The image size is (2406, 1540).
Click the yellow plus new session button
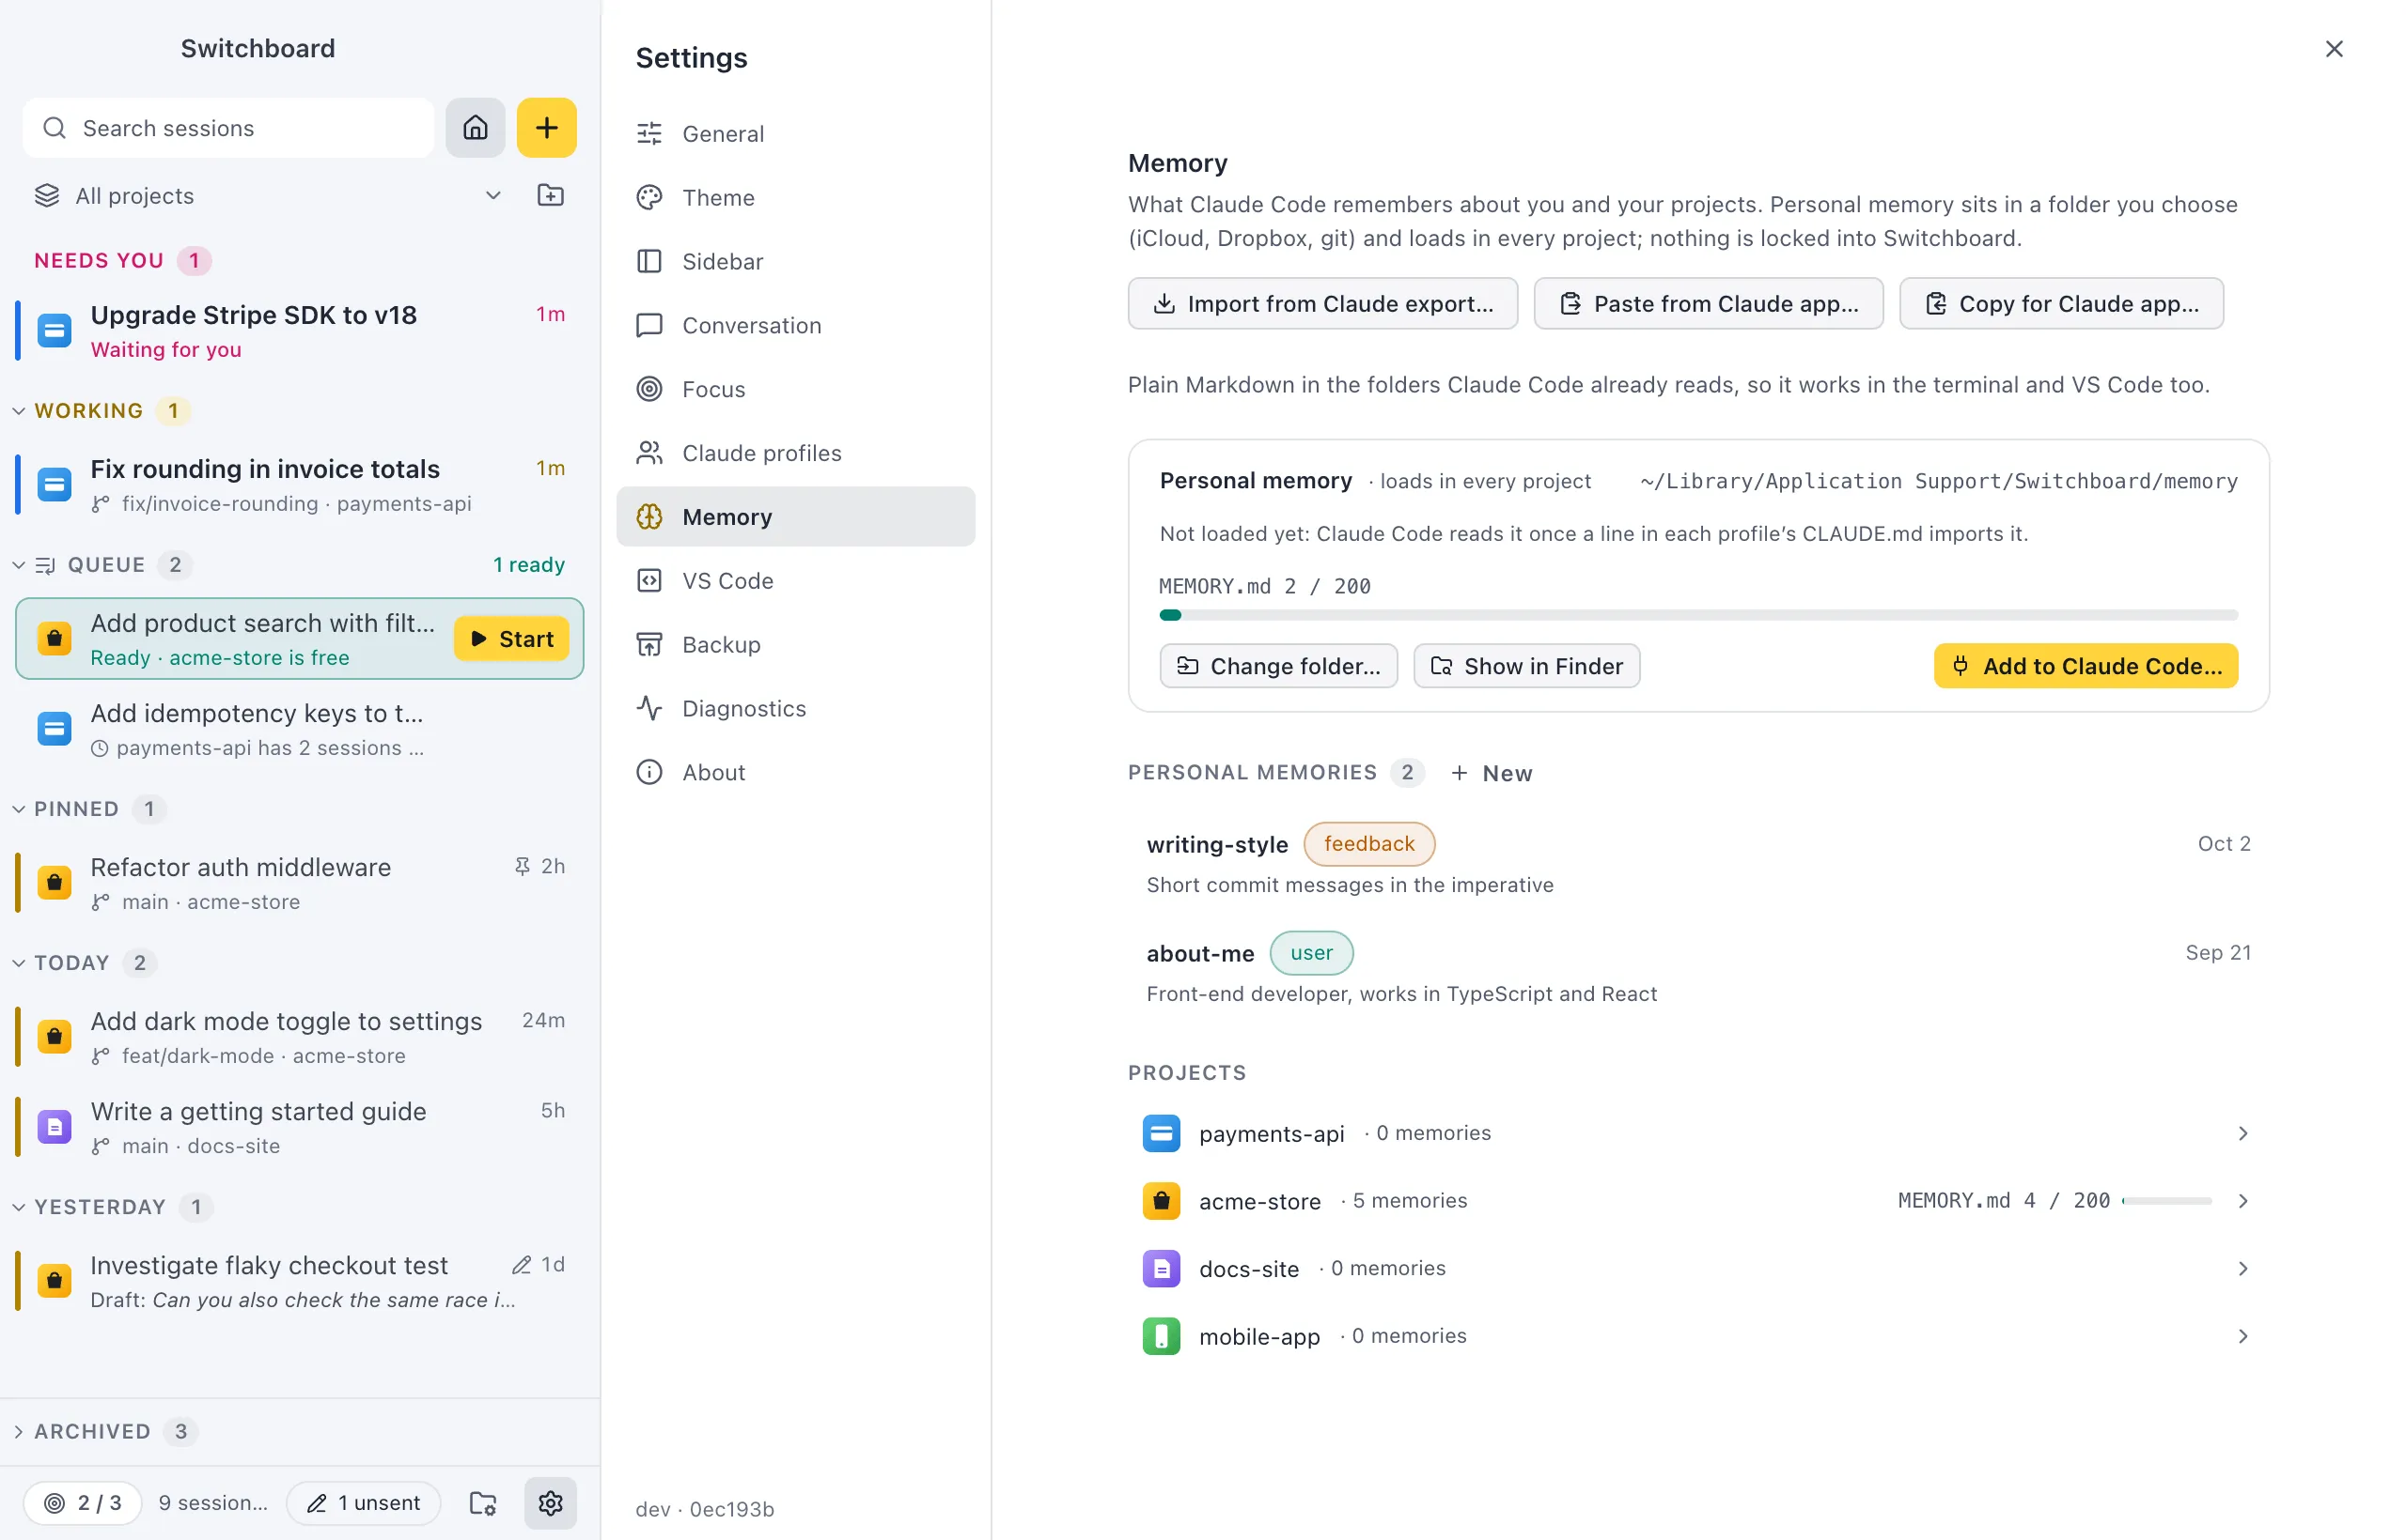click(546, 127)
